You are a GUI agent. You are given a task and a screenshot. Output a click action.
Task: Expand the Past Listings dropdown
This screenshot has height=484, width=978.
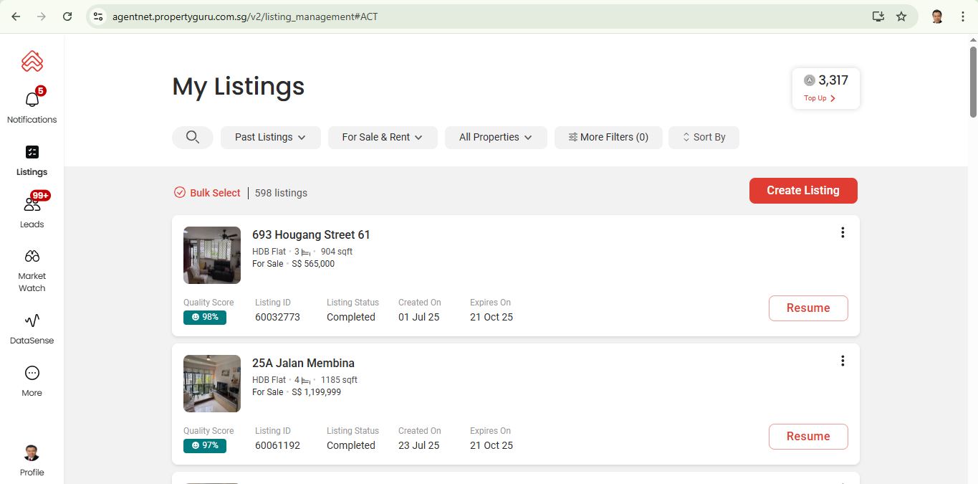pos(270,137)
